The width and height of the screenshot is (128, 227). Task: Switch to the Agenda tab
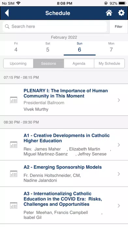click(x=79, y=63)
